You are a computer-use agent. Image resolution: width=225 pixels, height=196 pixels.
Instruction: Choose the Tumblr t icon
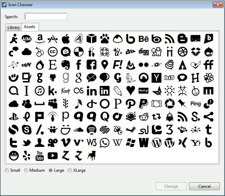(209, 130)
